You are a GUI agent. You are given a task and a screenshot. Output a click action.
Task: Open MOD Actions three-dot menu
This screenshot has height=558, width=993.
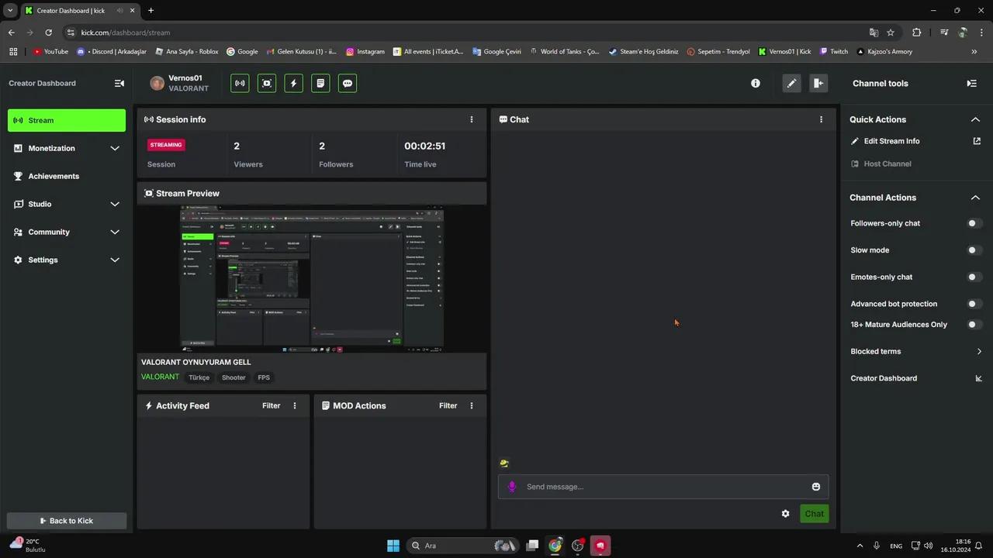472,405
